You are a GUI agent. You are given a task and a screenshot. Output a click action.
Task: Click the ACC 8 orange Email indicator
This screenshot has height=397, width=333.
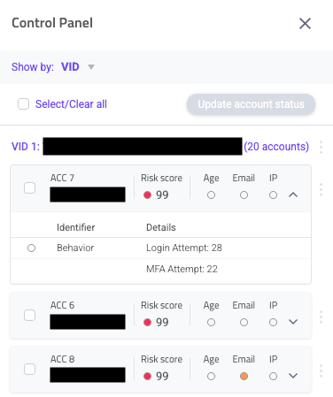tap(244, 377)
